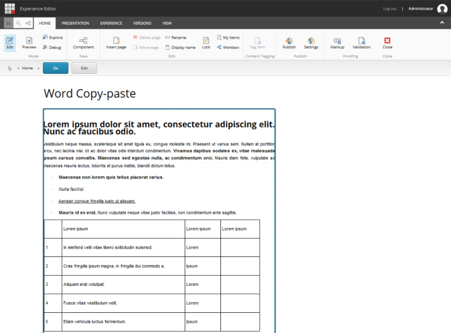Click the Log out link
The image size is (451, 333).
point(389,8)
